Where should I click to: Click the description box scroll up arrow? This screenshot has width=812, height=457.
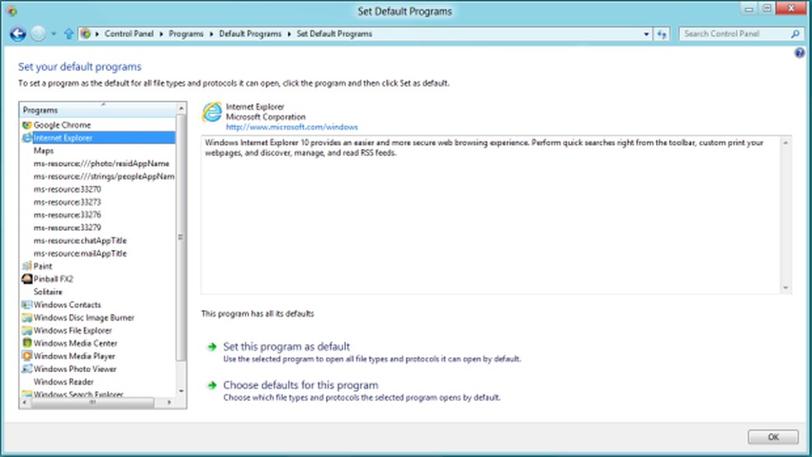coord(786,143)
